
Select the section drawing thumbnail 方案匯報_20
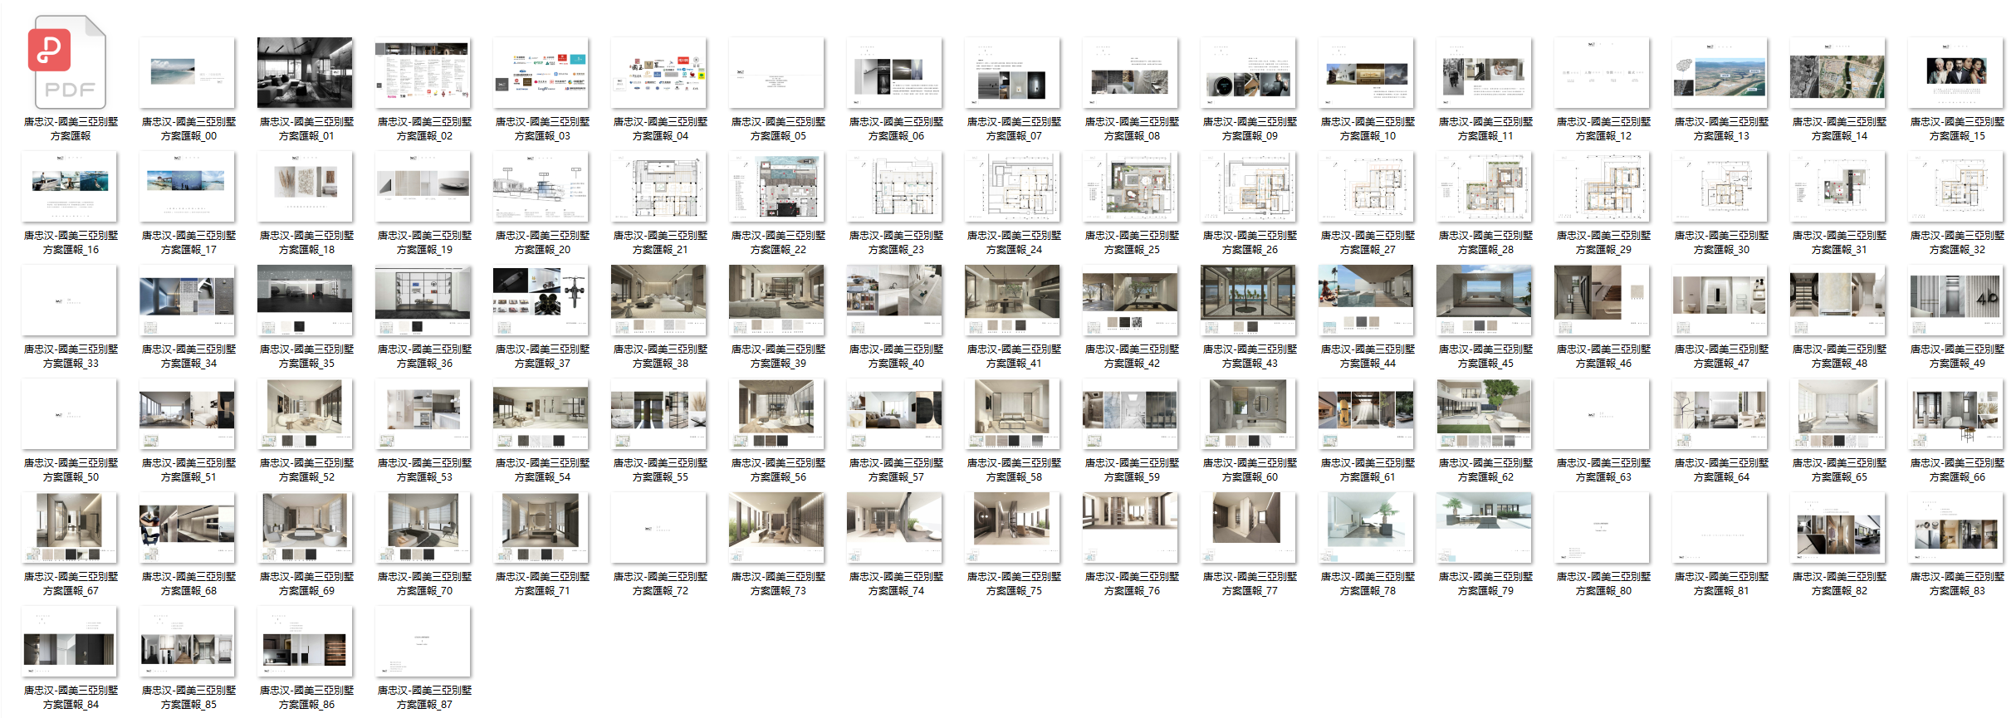pyautogui.click(x=541, y=187)
